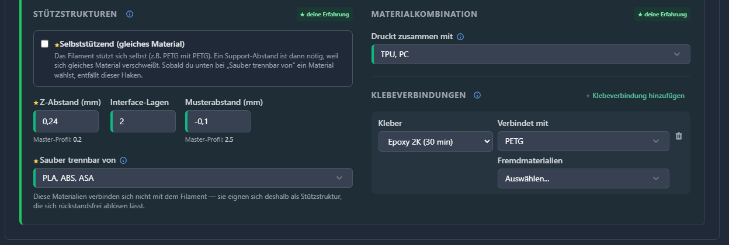Open the Verbindet mit dropdown showing PETG
The height and width of the screenshot is (245, 729).
pos(584,141)
